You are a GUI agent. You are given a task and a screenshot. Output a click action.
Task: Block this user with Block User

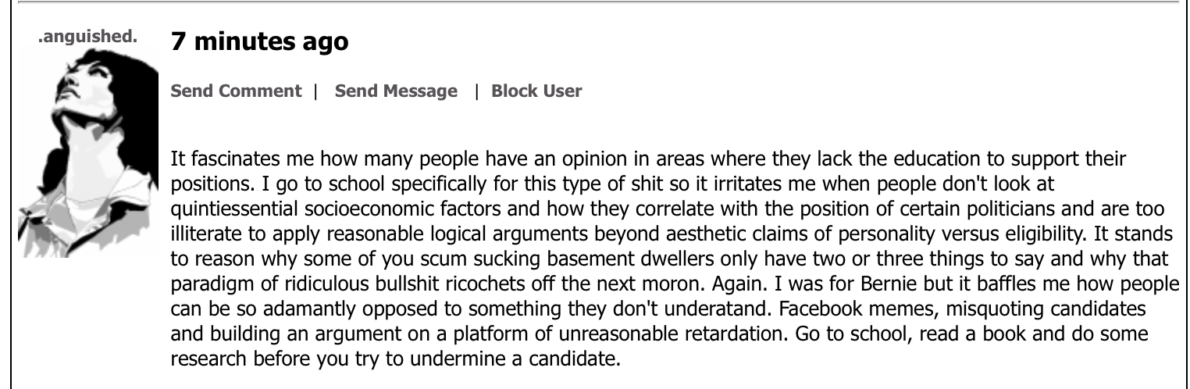[x=536, y=91]
